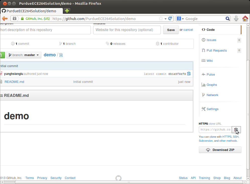Click the horizontal scrollbar at page bottom
The height and width of the screenshot is (184, 250).
[123, 182]
